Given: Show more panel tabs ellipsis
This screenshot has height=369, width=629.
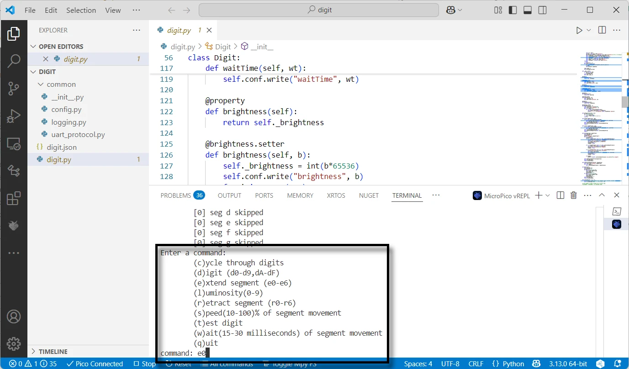Looking at the screenshot, I should pyautogui.click(x=436, y=195).
